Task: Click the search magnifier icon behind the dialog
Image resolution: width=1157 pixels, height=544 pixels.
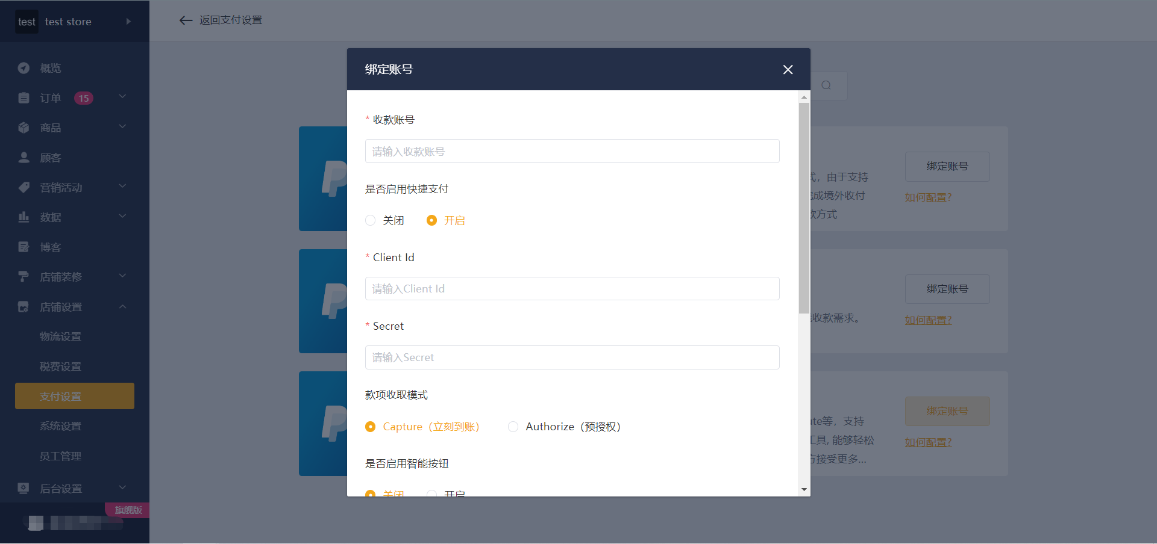Action: tap(826, 85)
